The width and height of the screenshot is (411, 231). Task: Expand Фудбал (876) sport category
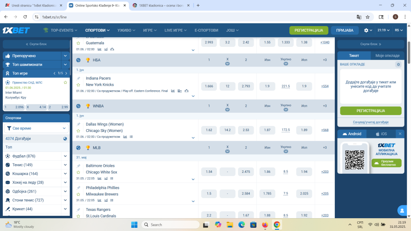coord(65,156)
